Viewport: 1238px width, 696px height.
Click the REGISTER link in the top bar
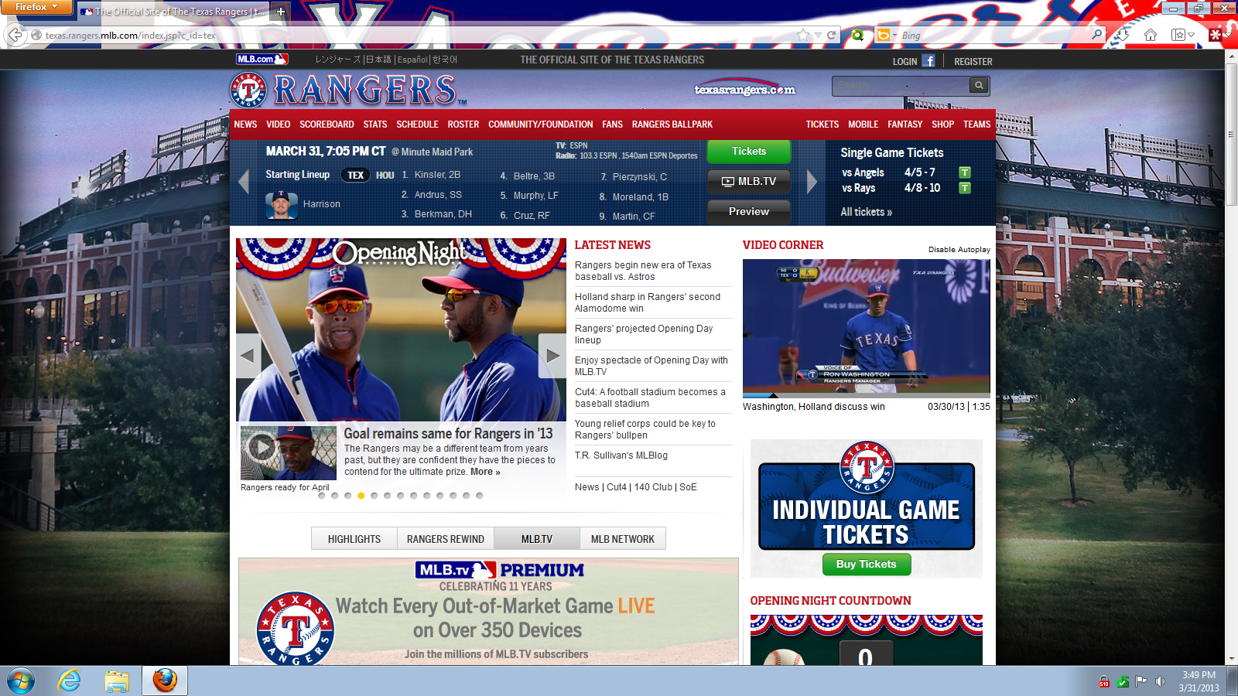coord(973,62)
